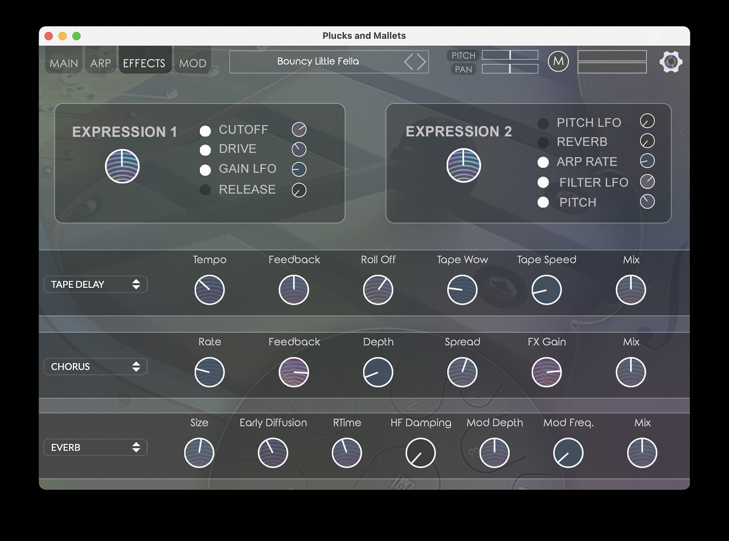Click the small knob beside CUTOFF
This screenshot has height=541, width=729.
coord(299,130)
